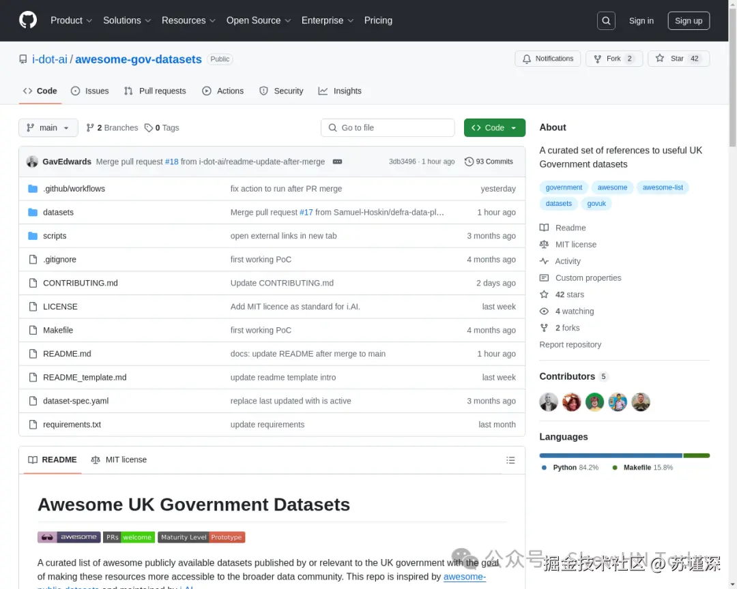Open Custom properties in About
Screen dimensions: 737x589
581,278
